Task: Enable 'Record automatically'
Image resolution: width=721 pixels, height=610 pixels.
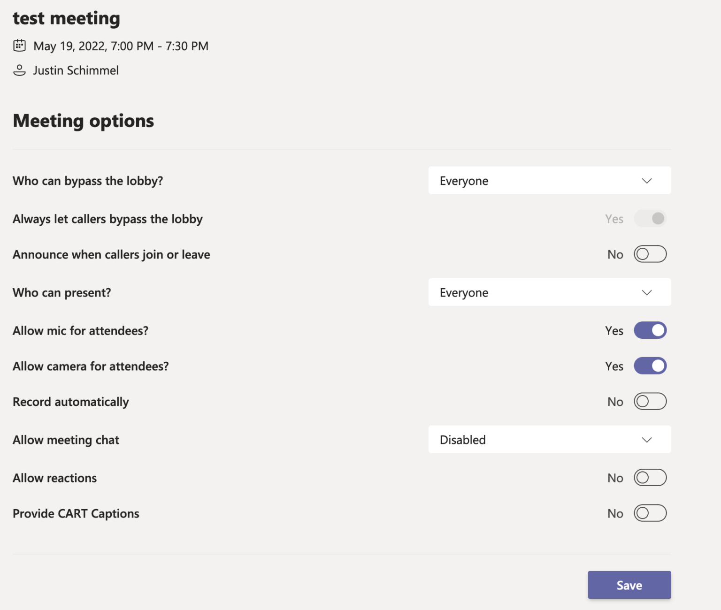Action: (650, 401)
